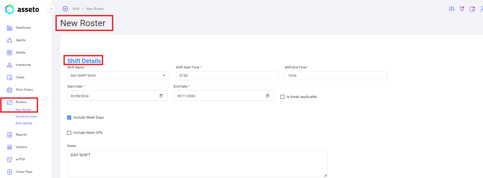Open the Start Date calendar picker icon

pos(161,96)
